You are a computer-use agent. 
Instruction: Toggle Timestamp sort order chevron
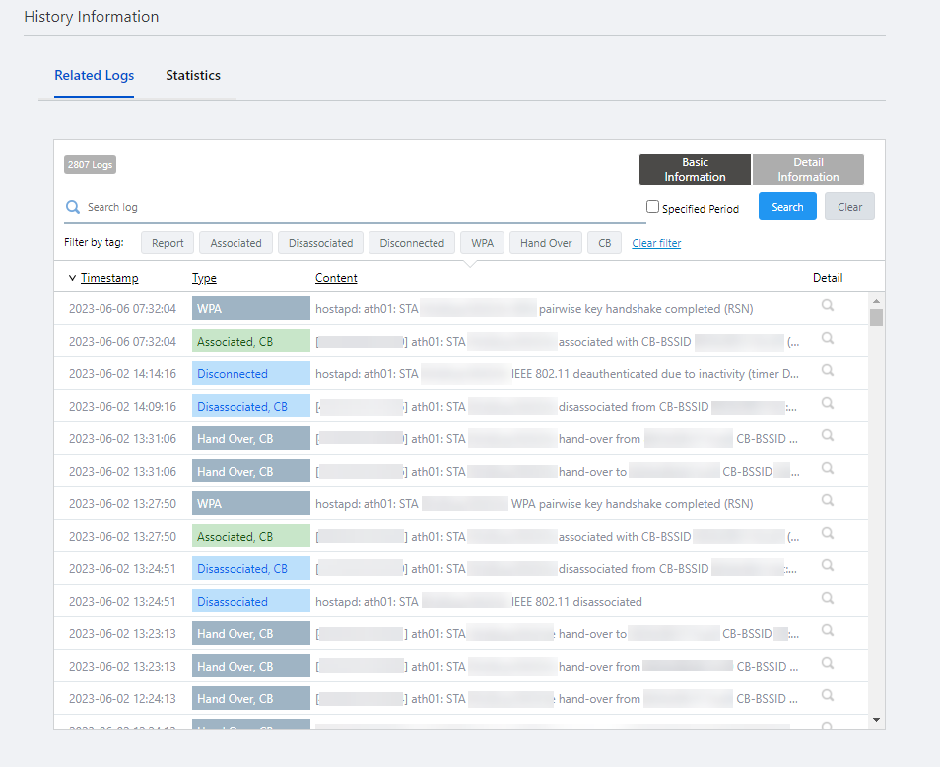coord(72,278)
